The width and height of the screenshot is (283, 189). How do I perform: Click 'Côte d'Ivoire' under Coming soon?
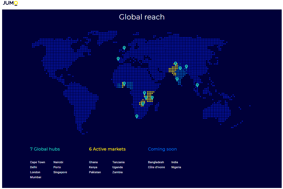tap(156, 167)
